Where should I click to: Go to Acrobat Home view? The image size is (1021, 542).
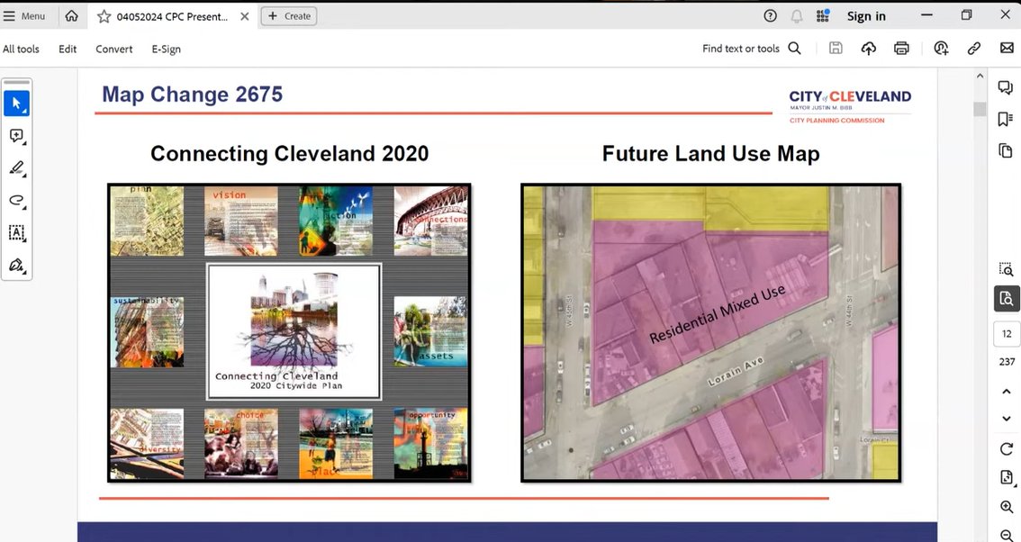pyautogui.click(x=72, y=16)
